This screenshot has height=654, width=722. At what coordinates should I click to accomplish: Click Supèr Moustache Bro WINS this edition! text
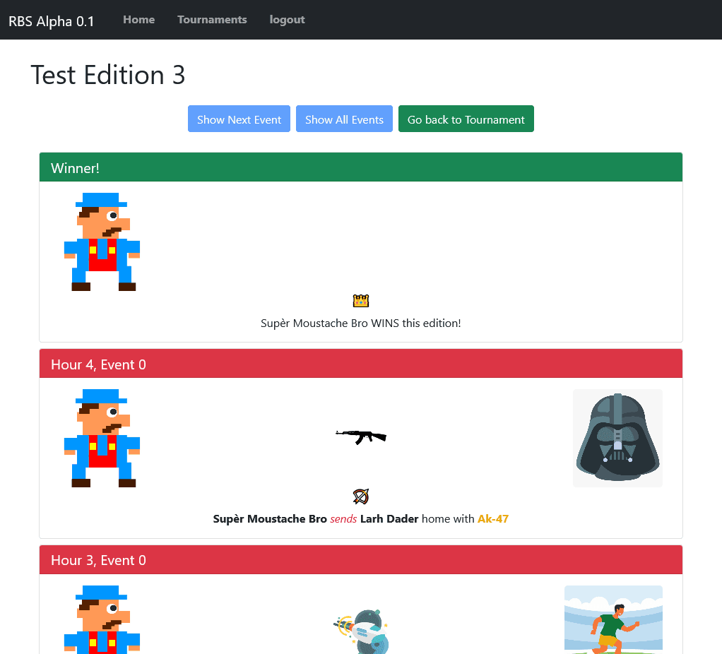(x=361, y=323)
